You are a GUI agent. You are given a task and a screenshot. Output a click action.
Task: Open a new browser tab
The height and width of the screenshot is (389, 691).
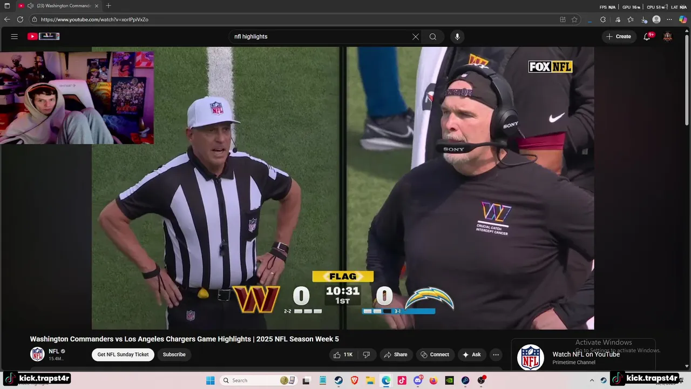(109, 6)
